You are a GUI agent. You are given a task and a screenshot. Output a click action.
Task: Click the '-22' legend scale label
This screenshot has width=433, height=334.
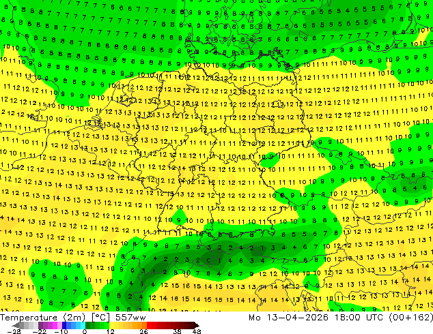click(x=39, y=331)
